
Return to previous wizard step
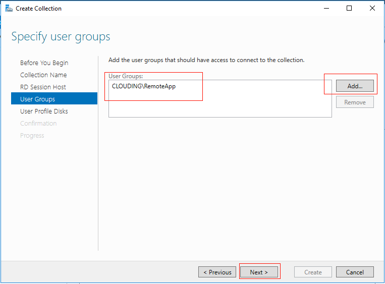point(217,272)
